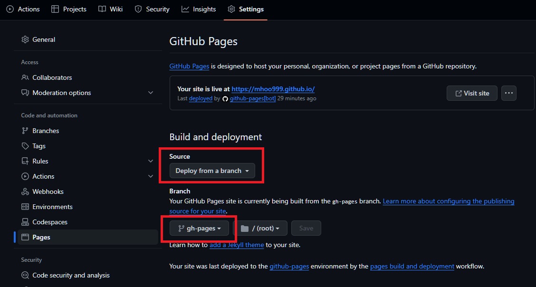Expand the Moderation options section
The image size is (536, 287).
(151, 93)
